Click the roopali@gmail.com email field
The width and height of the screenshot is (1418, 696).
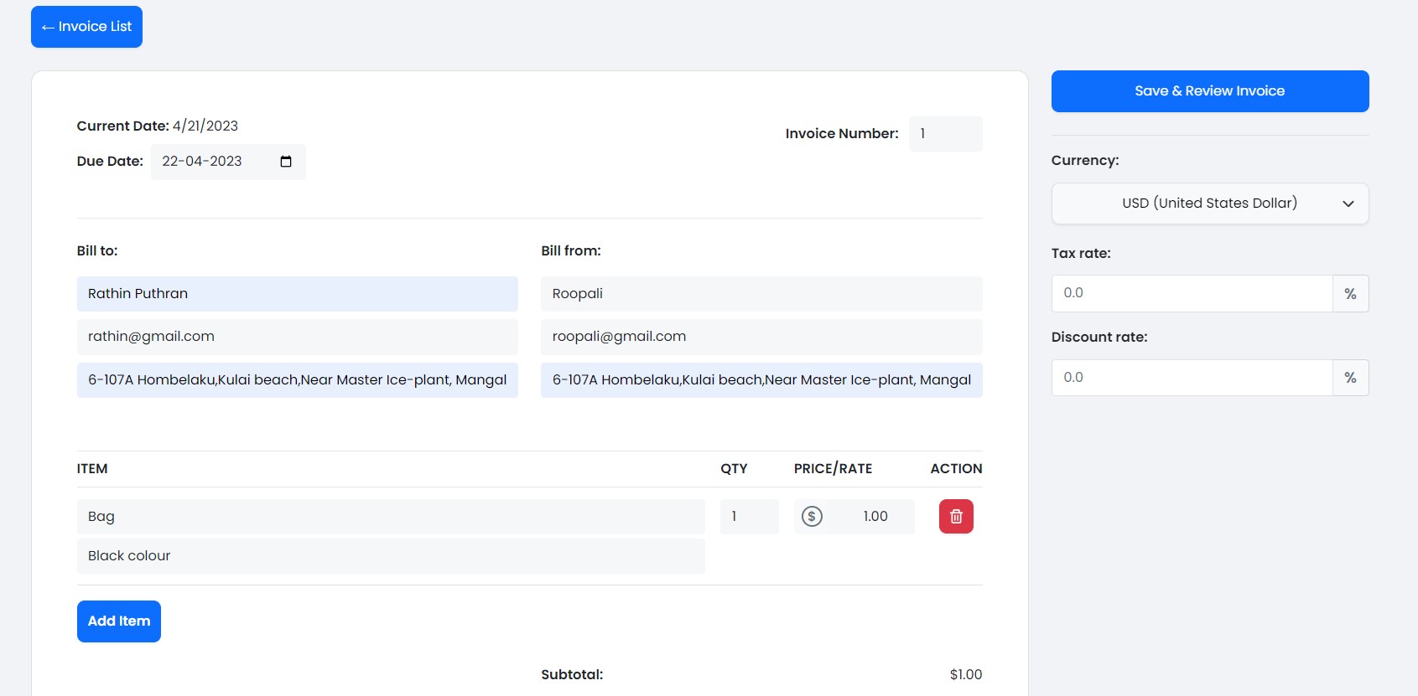pos(761,337)
